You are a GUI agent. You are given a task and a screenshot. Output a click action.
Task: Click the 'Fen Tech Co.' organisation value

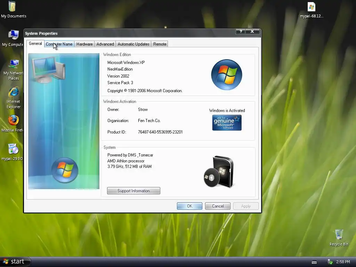[149, 121]
